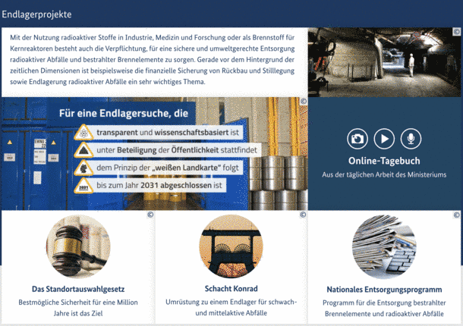The image size is (463, 326).
Task: Open the Online-Tagebuch heading
Action: [x=384, y=161]
